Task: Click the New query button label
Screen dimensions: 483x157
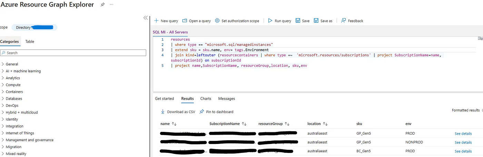Action: 169,21
